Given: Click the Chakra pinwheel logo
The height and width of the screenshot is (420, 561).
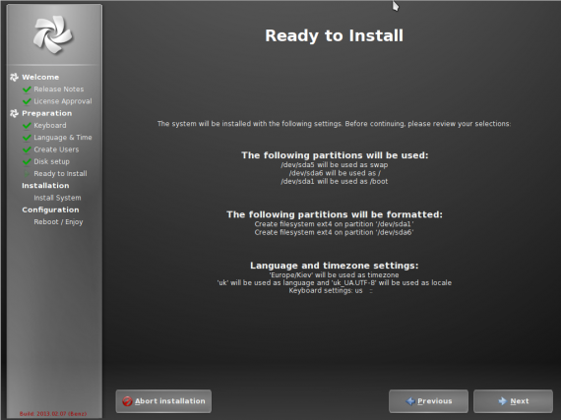Looking at the screenshot, I should [53, 34].
